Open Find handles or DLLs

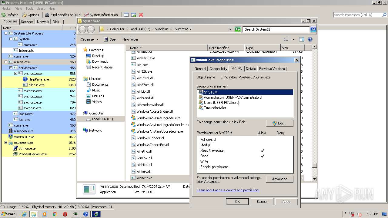point(63,15)
